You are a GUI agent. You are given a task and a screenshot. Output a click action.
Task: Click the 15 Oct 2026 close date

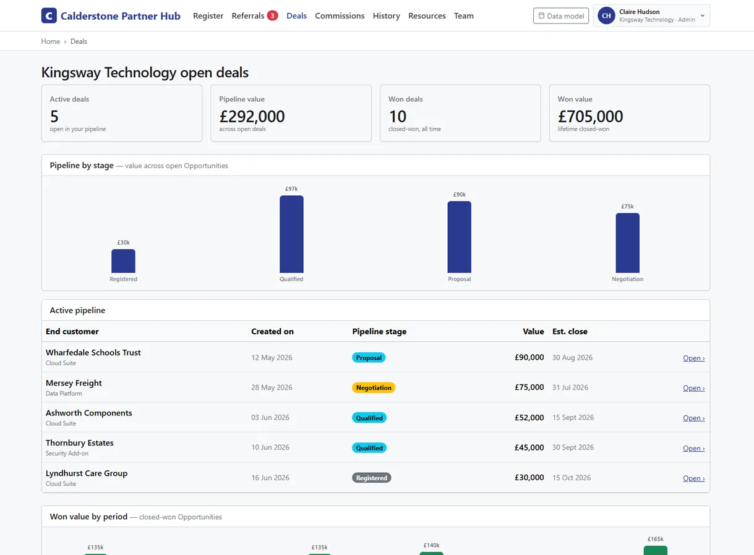[x=572, y=477]
